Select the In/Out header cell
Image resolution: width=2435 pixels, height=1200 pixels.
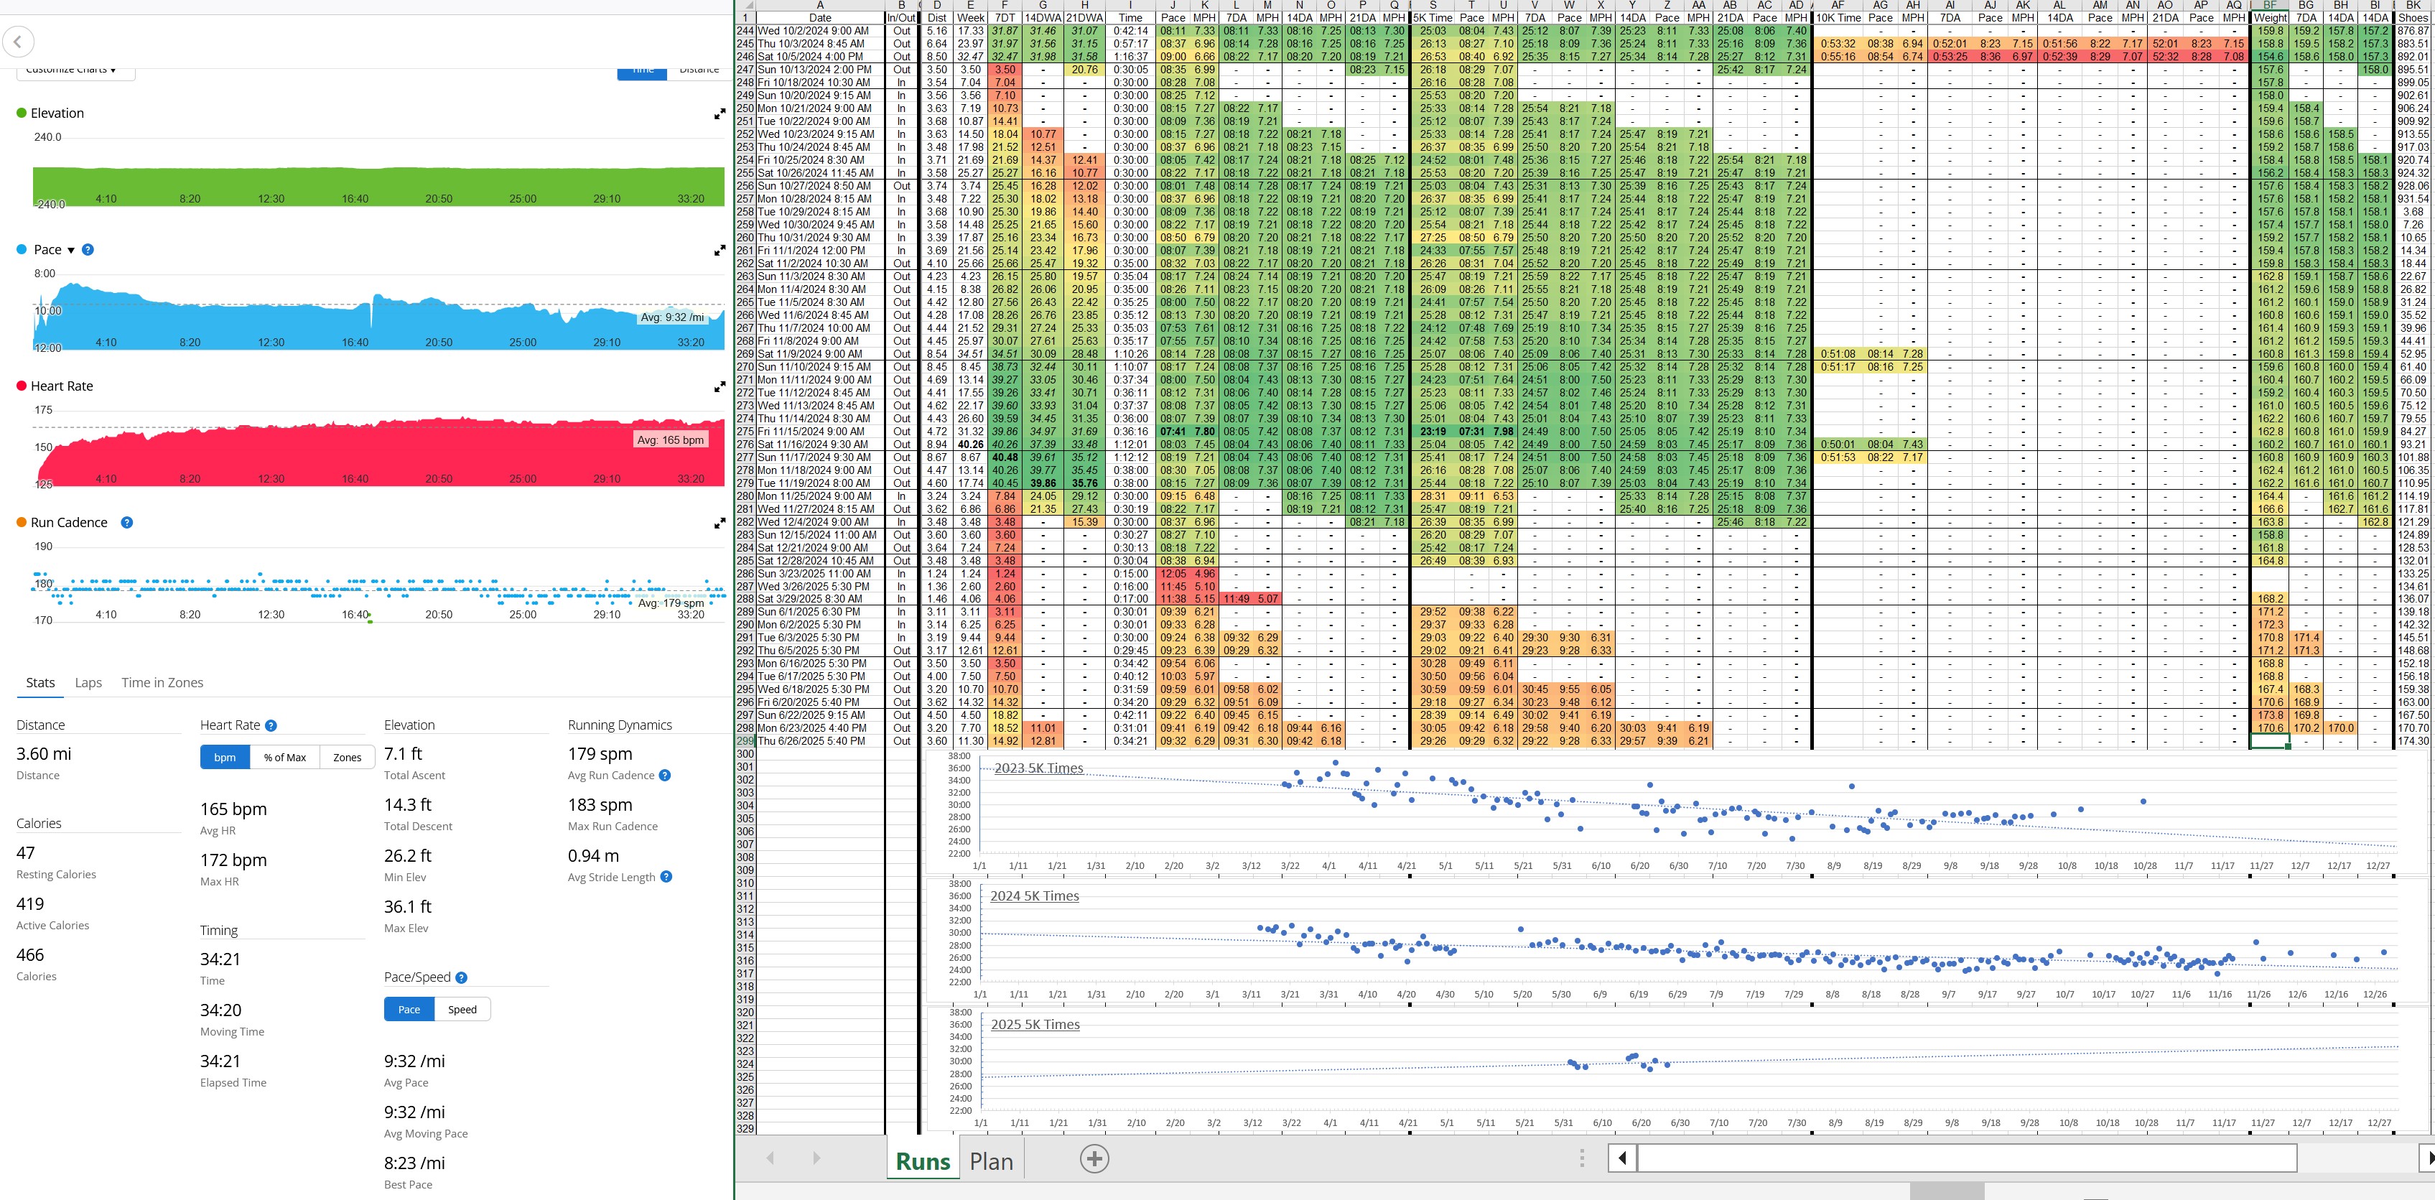click(x=901, y=18)
